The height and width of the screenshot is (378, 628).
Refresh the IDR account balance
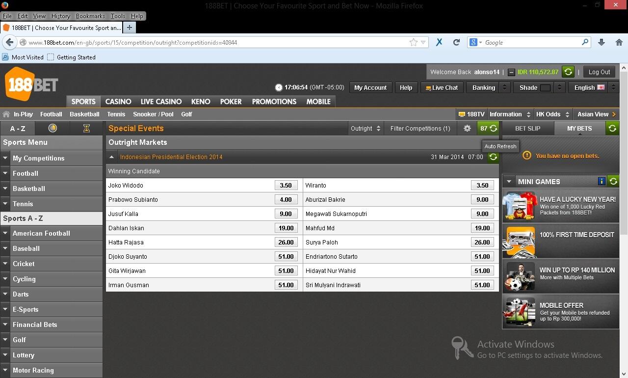[x=568, y=72]
